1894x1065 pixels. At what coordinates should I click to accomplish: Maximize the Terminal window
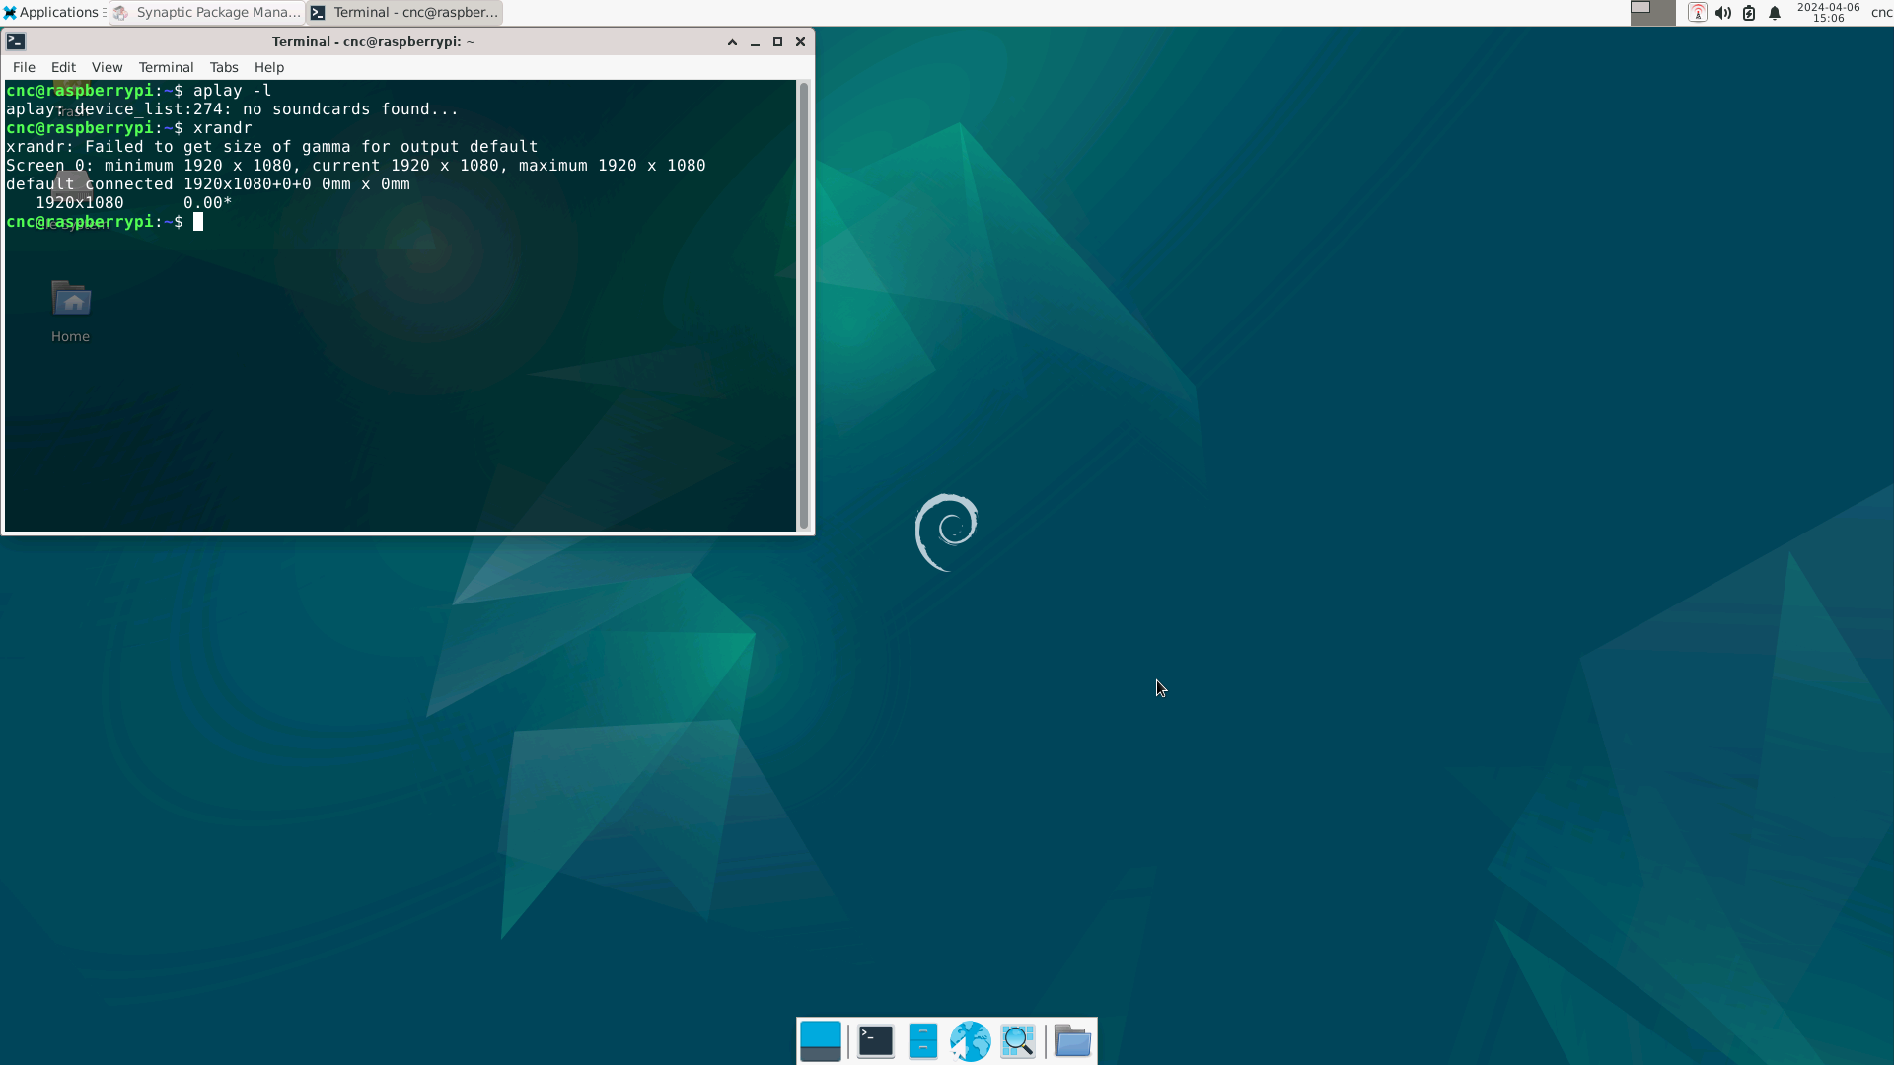pyautogui.click(x=777, y=42)
